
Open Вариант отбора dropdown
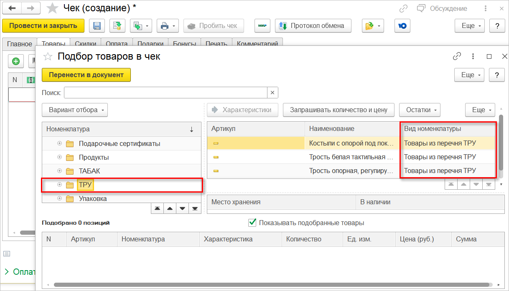tap(75, 110)
